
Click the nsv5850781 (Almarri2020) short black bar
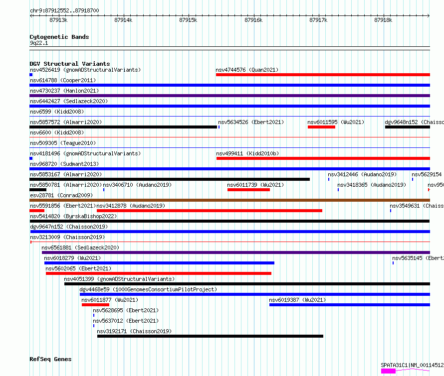(38, 190)
